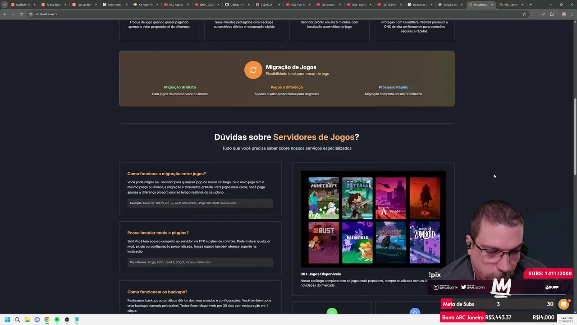Click the green checkmark icon below the game catalog
Screen dimensions: 577x325
coord(332,311)
